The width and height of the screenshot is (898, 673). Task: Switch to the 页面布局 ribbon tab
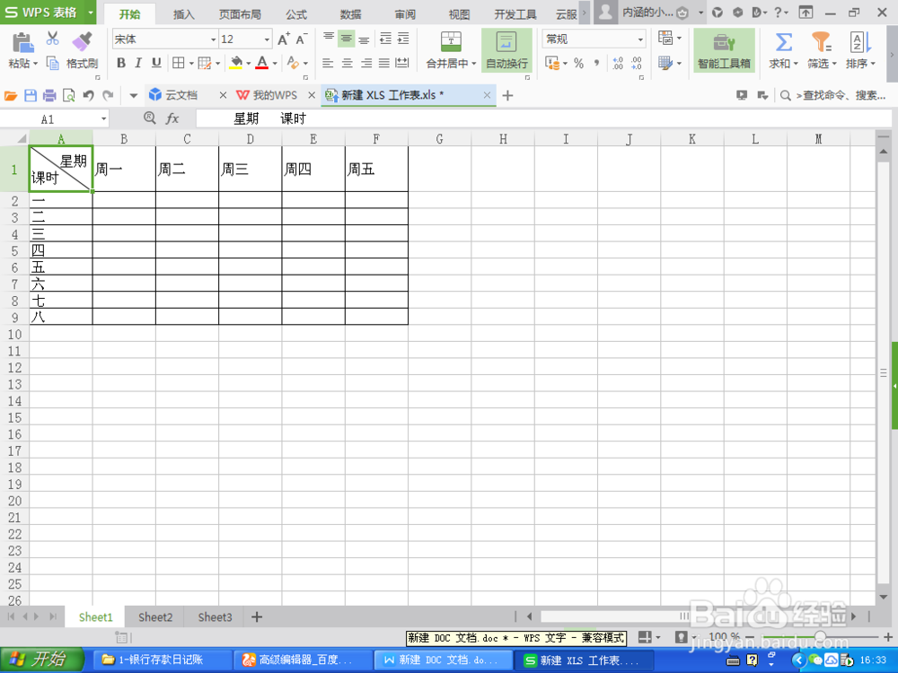click(x=240, y=14)
